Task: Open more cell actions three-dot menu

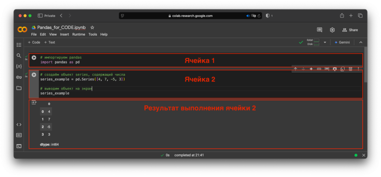Action: 358,69
